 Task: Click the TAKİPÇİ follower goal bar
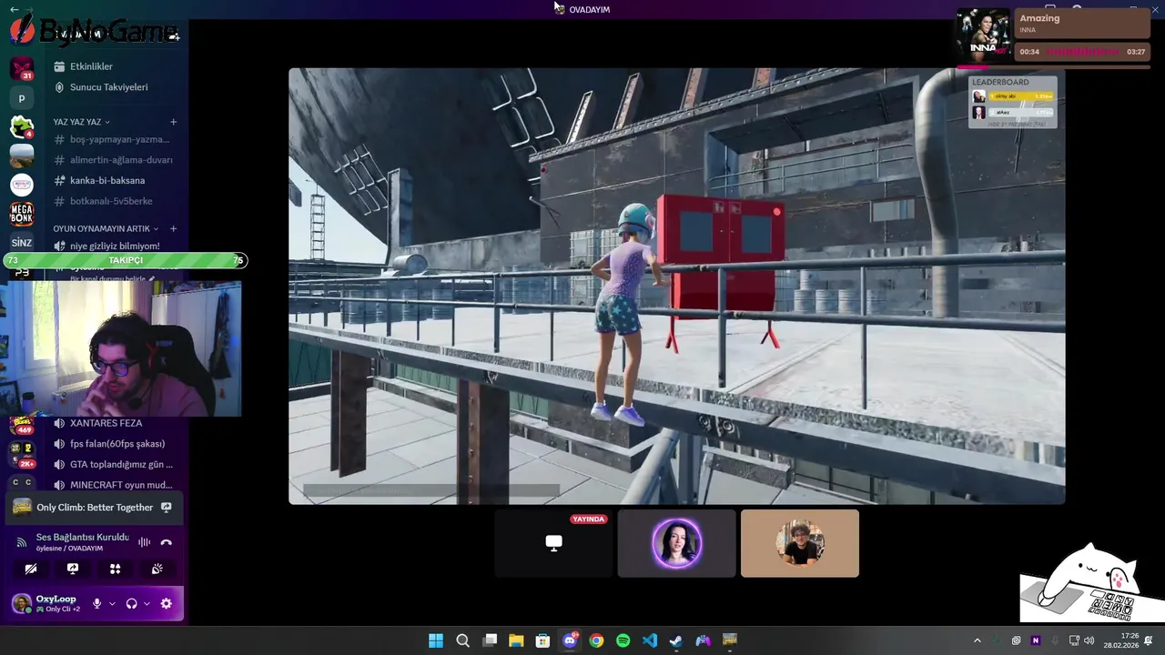tap(126, 260)
